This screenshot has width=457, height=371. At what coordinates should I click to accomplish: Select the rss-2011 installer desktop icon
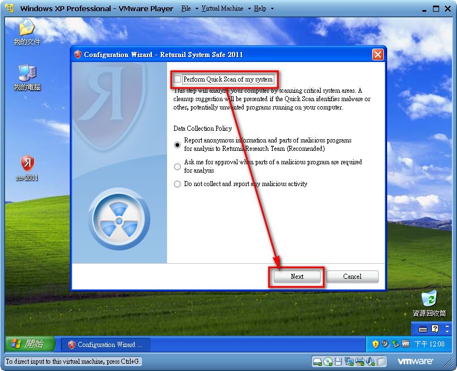click(27, 168)
